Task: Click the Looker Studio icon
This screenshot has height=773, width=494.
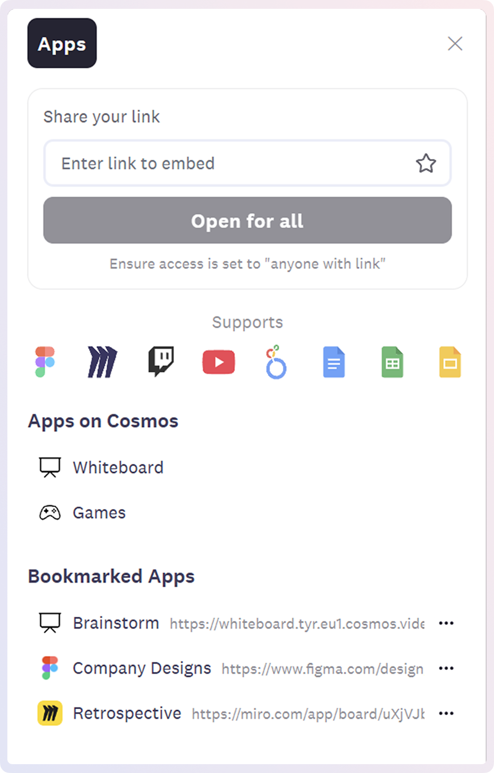Action: pos(276,362)
